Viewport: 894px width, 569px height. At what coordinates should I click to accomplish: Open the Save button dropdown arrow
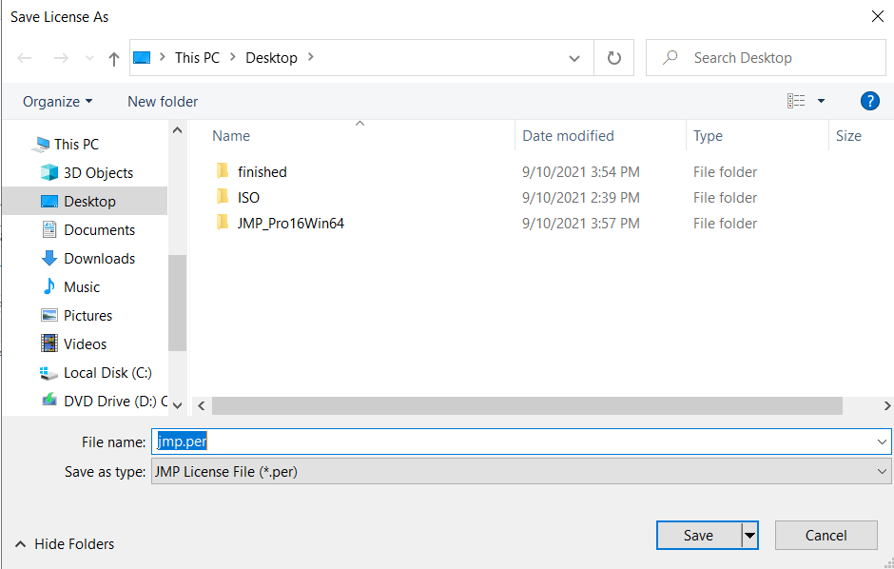749,536
